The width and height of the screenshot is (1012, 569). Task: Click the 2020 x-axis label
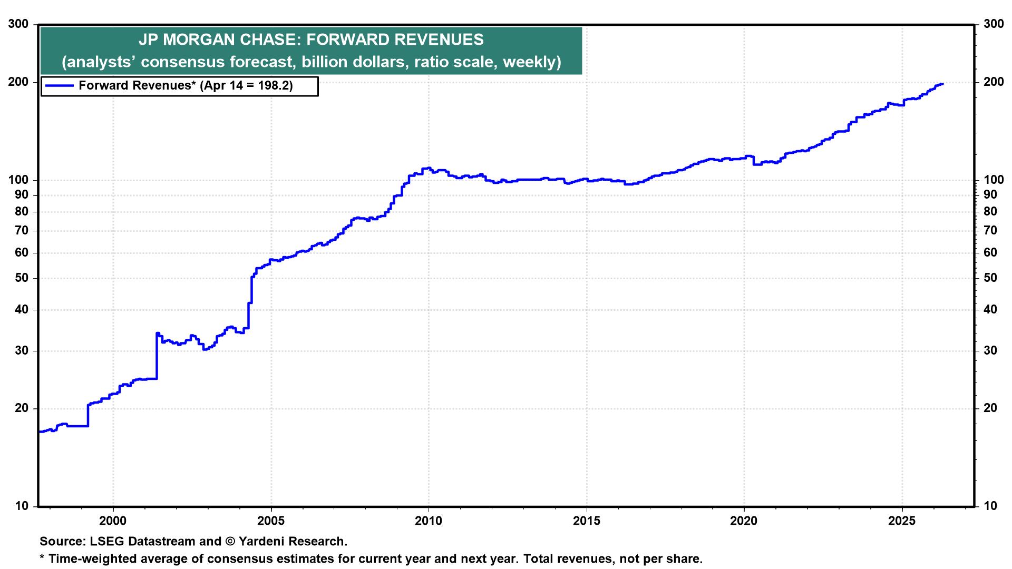[744, 521]
